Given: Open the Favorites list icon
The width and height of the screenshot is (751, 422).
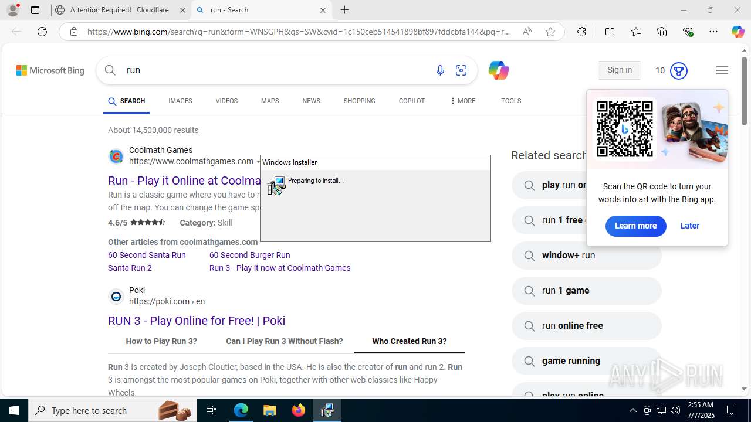Looking at the screenshot, I should click(636, 32).
